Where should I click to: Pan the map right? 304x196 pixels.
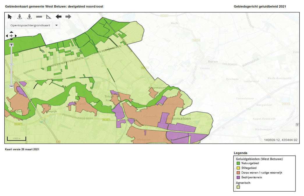point(16,36)
